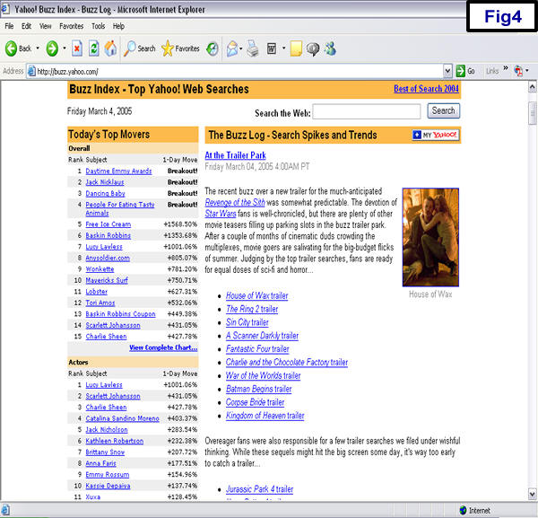This screenshot has width=538, height=518.
Task: Open the Discuss speech bubble icon
Action: (313, 48)
